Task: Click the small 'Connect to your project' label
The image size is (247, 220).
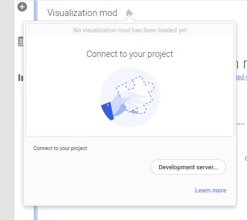Action: click(60, 148)
